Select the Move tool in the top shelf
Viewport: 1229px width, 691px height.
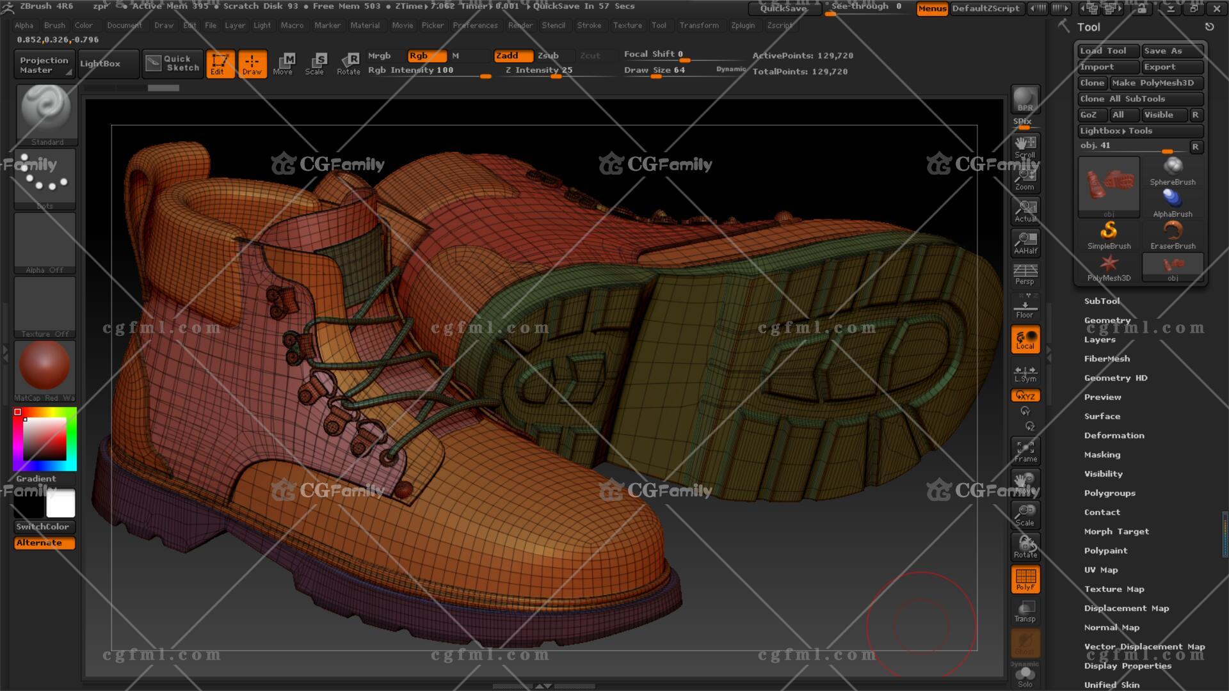pyautogui.click(x=283, y=64)
